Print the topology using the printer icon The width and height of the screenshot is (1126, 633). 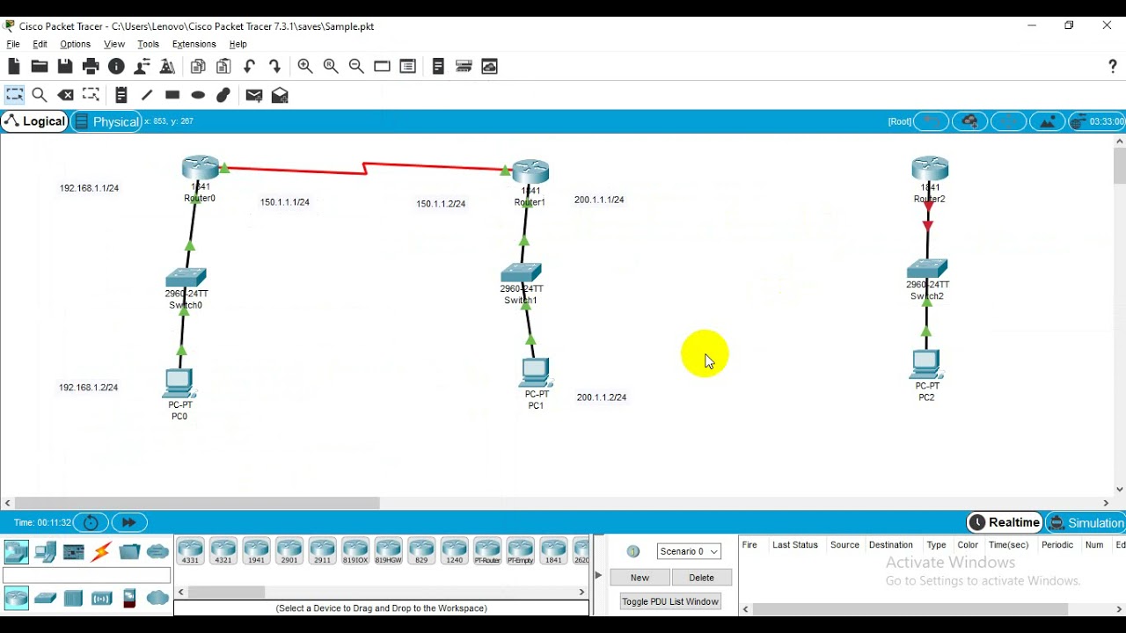91,67
